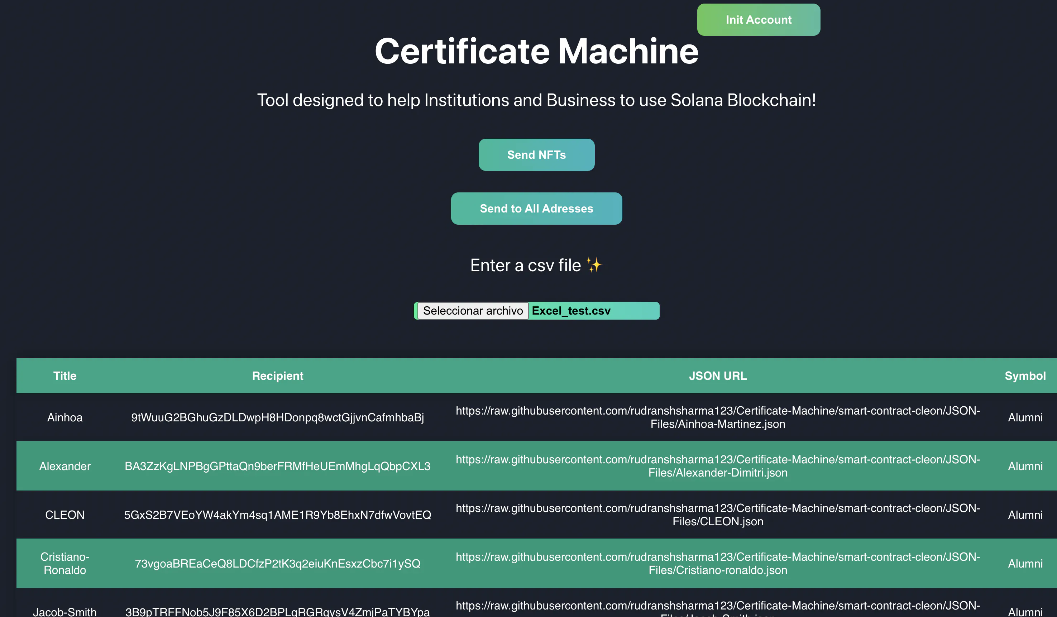Image resolution: width=1057 pixels, height=617 pixels.
Task: Click the sparkles emoji after csv file
Action: 594,265
